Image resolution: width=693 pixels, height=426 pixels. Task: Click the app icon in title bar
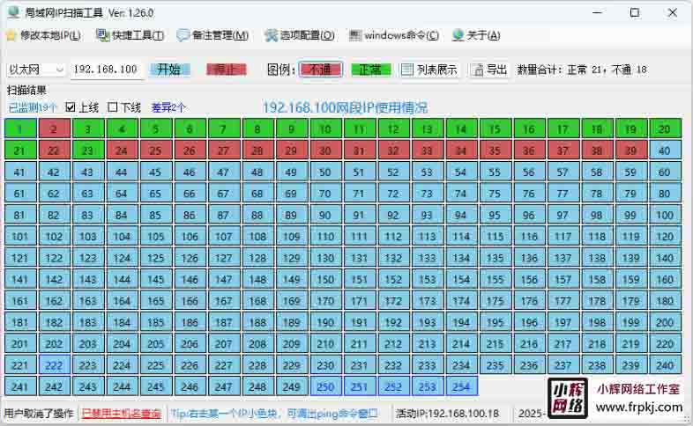pyautogui.click(x=13, y=12)
